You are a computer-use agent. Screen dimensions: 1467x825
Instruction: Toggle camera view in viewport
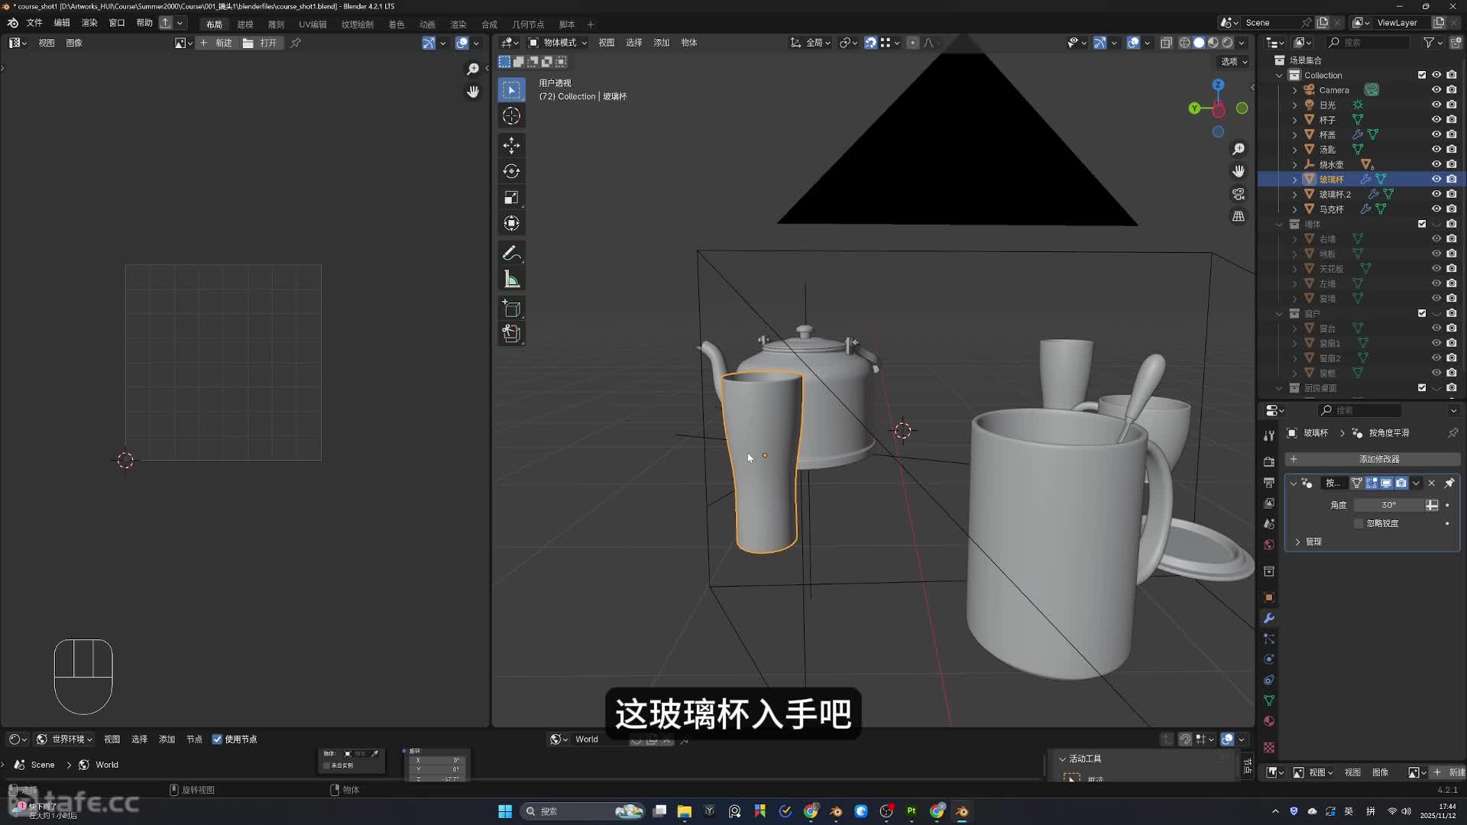click(1239, 194)
